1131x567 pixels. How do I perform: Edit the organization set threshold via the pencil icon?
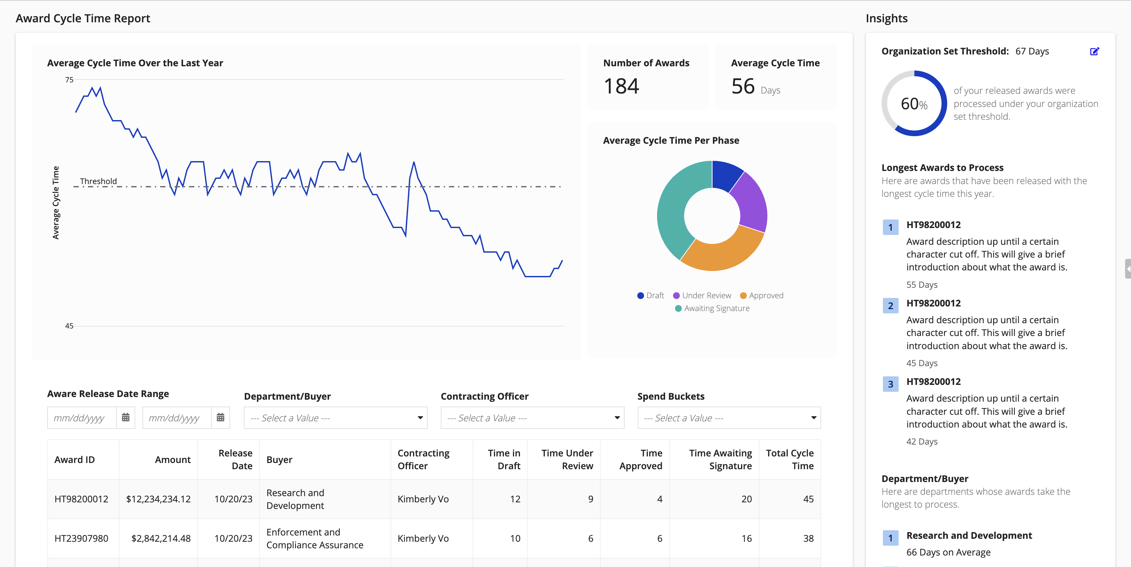click(1095, 51)
